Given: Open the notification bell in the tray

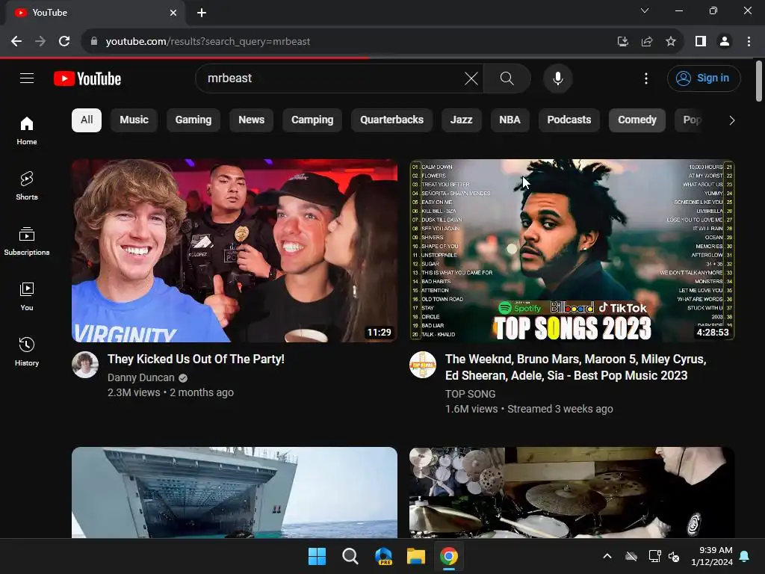Looking at the screenshot, I should point(745,556).
